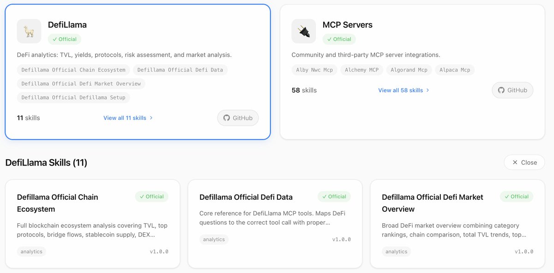Click Official badge on Chain Ecosystem skill card

(x=152, y=196)
